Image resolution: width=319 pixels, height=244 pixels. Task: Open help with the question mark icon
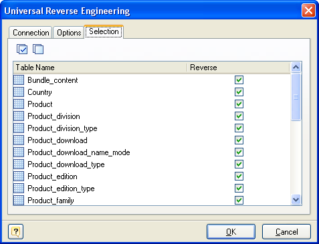[x=15, y=232]
